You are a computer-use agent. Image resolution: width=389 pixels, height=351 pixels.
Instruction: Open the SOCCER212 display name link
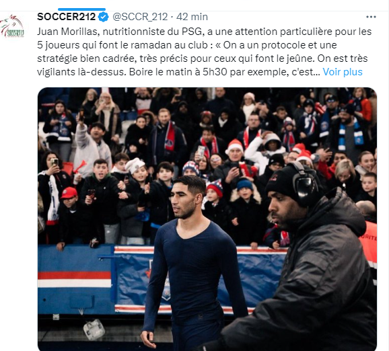point(66,17)
